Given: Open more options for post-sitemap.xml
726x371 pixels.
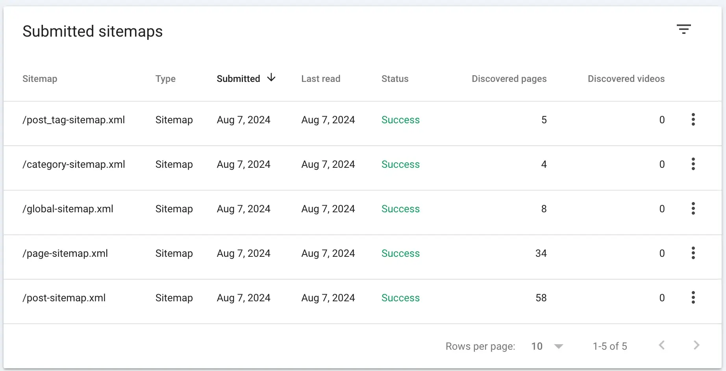Looking at the screenshot, I should 693,297.
